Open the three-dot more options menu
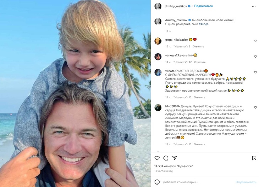This screenshot has width=259, height=187. pos(254,6)
